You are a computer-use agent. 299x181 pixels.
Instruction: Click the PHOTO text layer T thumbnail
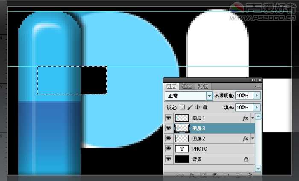point(182,149)
